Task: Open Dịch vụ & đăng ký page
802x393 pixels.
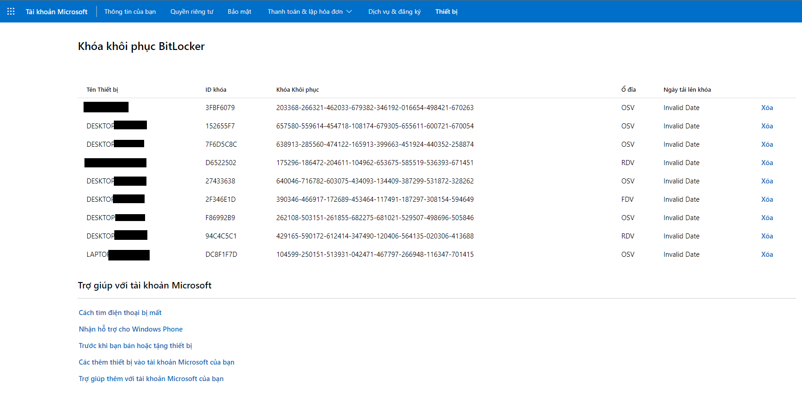Action: click(x=394, y=11)
